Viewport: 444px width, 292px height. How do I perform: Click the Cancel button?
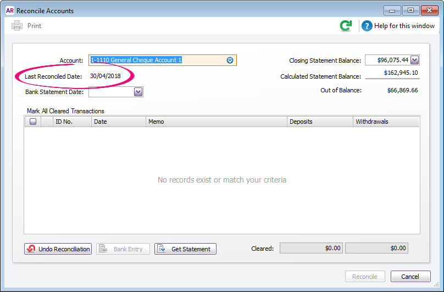410,277
